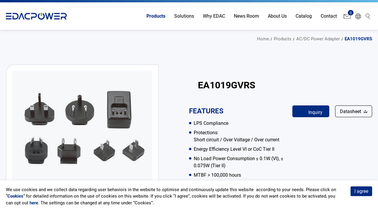This screenshot has width=378, height=212.
Task: Click 'MTBF > 100,000 hours' text
Action: [x=217, y=175]
